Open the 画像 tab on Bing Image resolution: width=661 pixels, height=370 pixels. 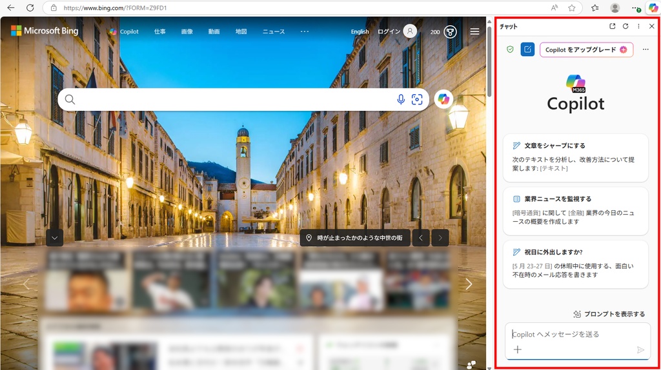(187, 32)
